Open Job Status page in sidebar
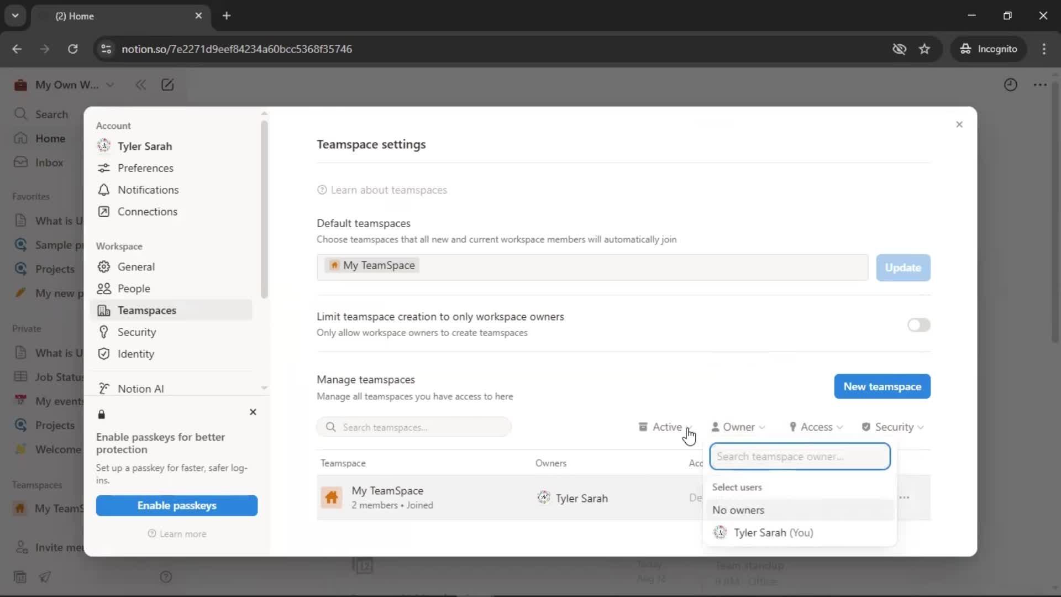The height and width of the screenshot is (597, 1061). click(x=48, y=376)
